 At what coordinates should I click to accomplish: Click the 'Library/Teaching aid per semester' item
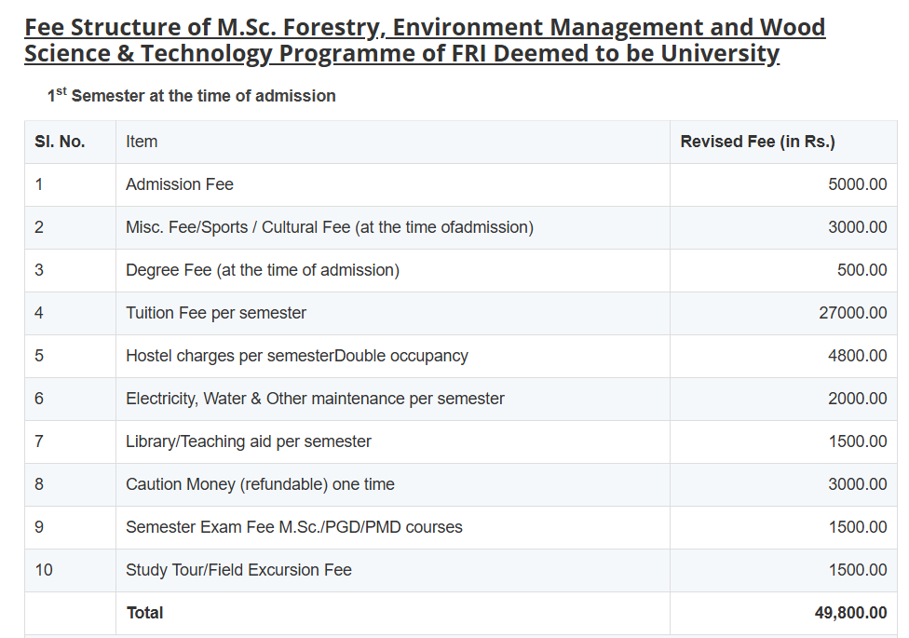point(249,441)
